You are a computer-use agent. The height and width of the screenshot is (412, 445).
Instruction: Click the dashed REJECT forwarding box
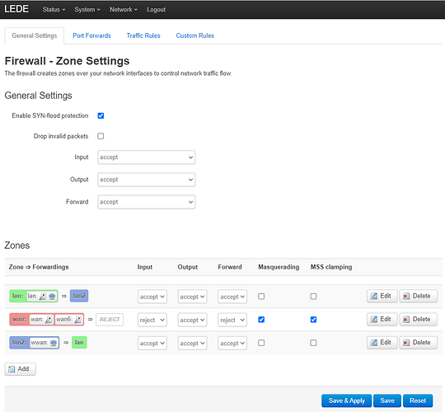(110, 320)
